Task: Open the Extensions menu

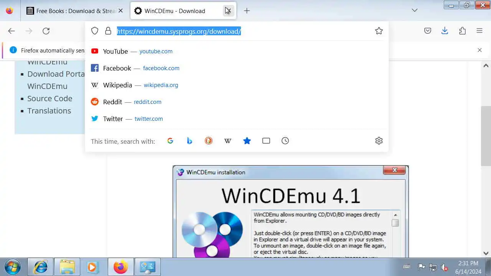Action: [x=462, y=31]
